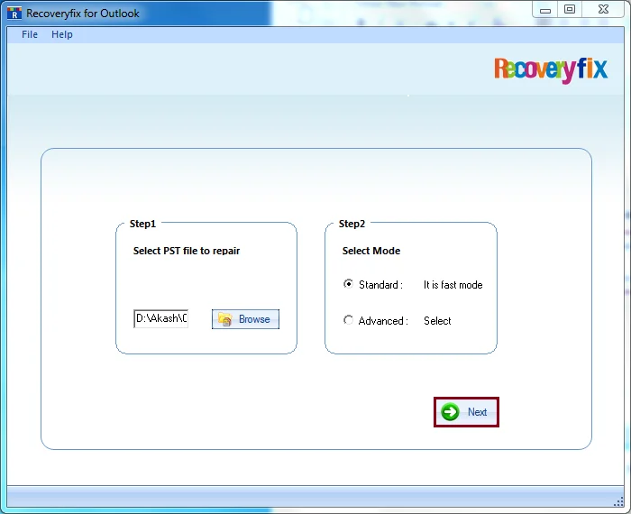Click the 'Select Mode' heading
This screenshot has height=514, width=631.
pyautogui.click(x=371, y=251)
